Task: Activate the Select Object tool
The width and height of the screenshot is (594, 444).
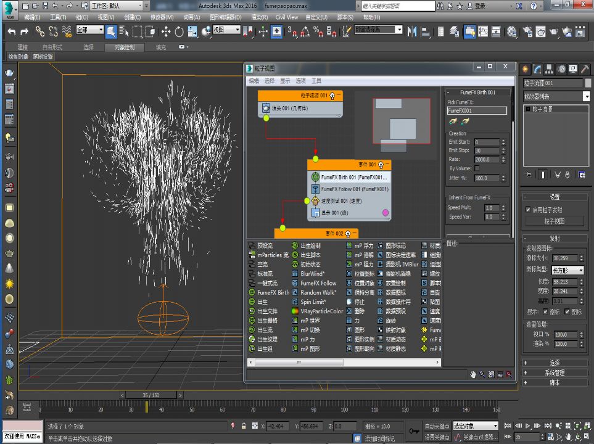Action: pyautogui.click(x=111, y=31)
